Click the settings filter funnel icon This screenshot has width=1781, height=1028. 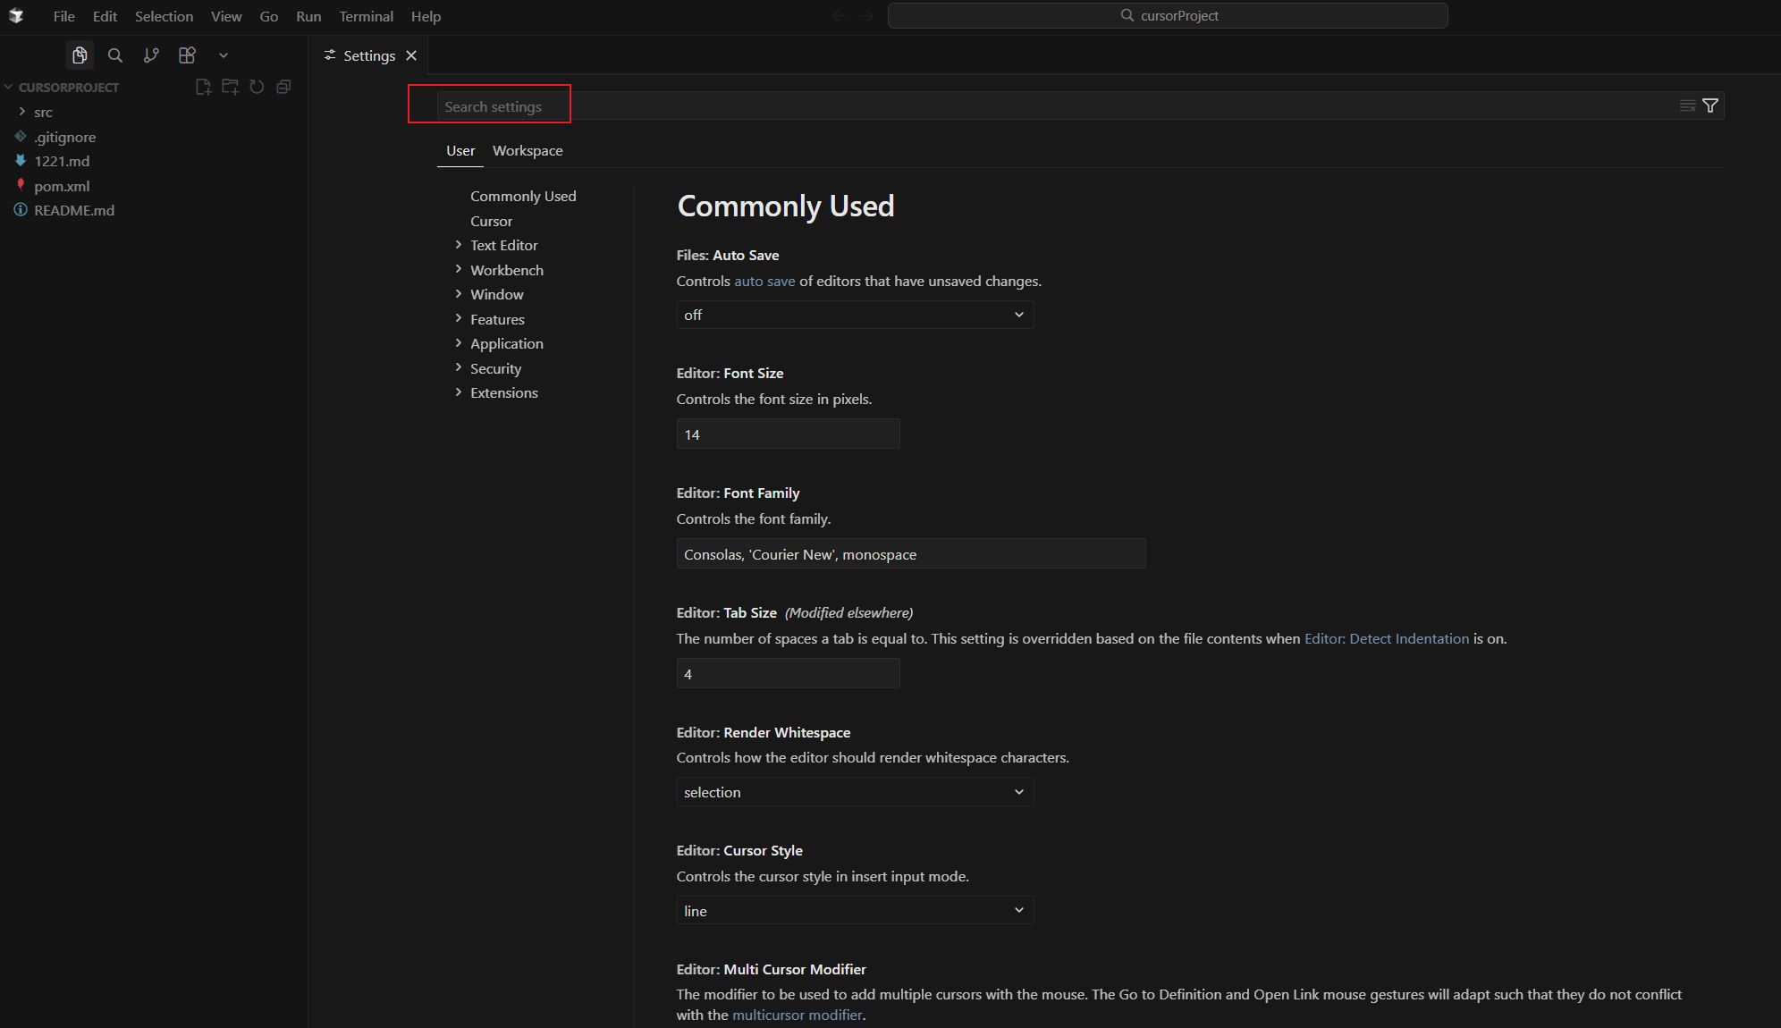pyautogui.click(x=1710, y=105)
